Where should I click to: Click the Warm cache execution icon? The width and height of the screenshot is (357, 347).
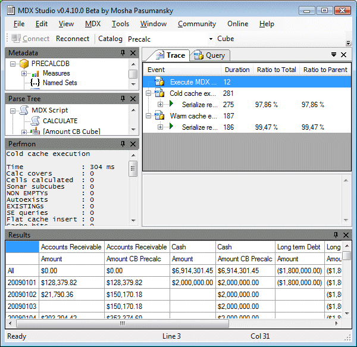(x=159, y=115)
